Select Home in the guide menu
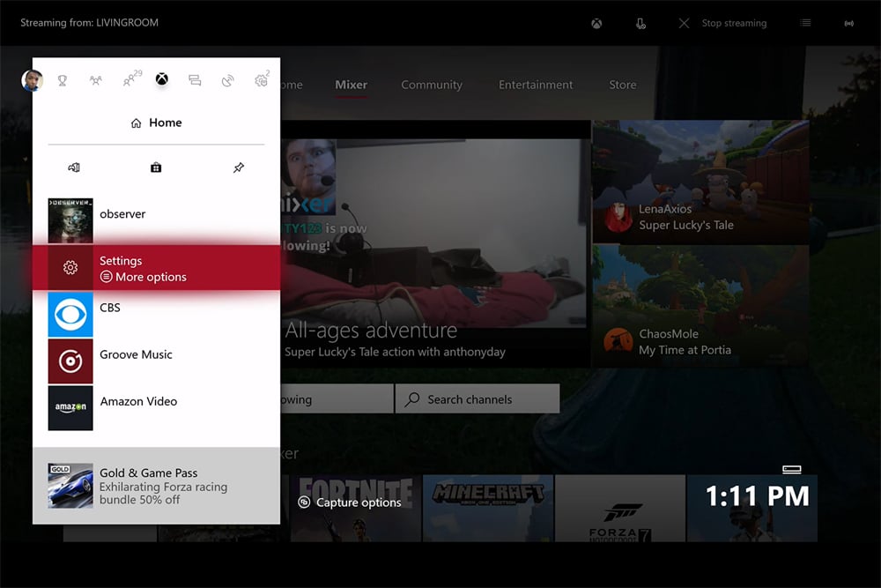 click(156, 123)
